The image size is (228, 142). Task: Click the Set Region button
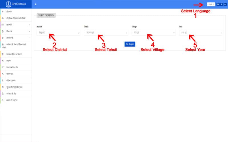click(x=130, y=44)
